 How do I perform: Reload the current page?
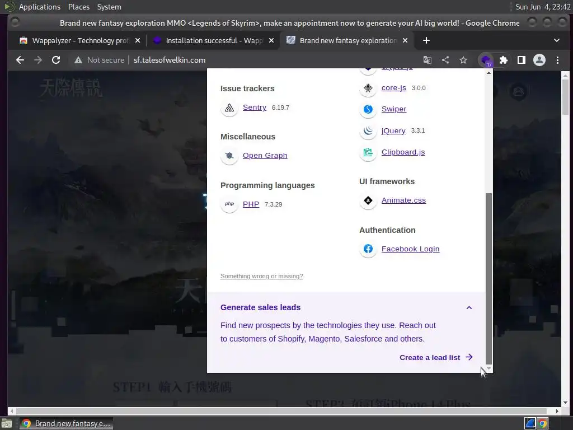point(56,60)
